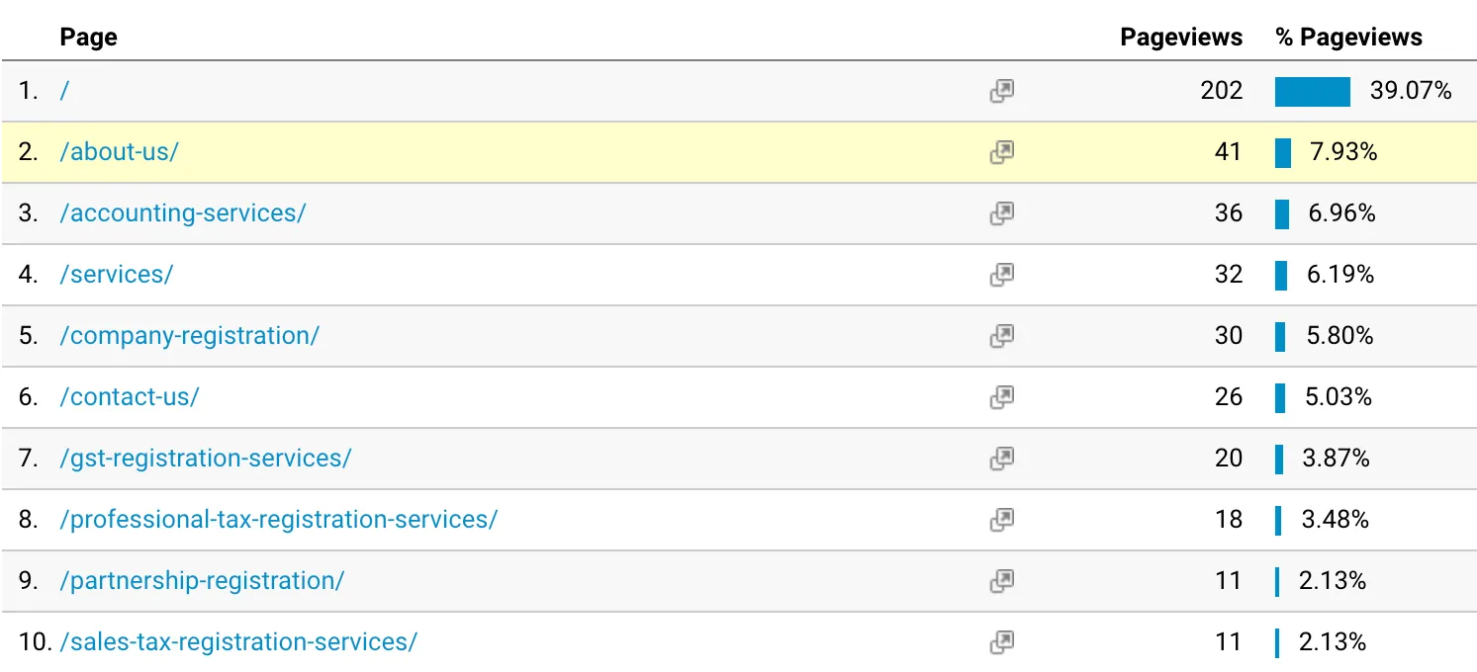Open external link icon for /about-us/ row
1477x672 pixels.
tap(1002, 152)
